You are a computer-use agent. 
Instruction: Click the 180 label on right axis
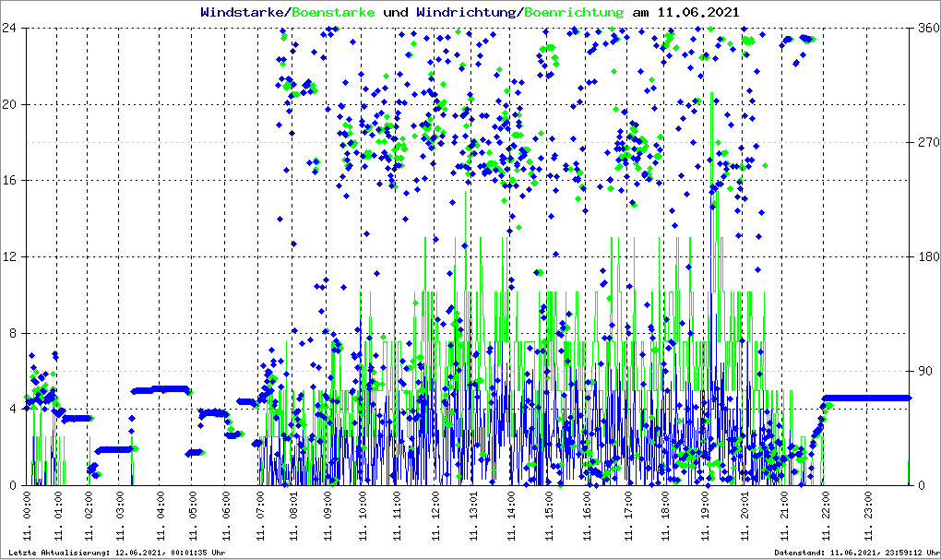coord(926,257)
